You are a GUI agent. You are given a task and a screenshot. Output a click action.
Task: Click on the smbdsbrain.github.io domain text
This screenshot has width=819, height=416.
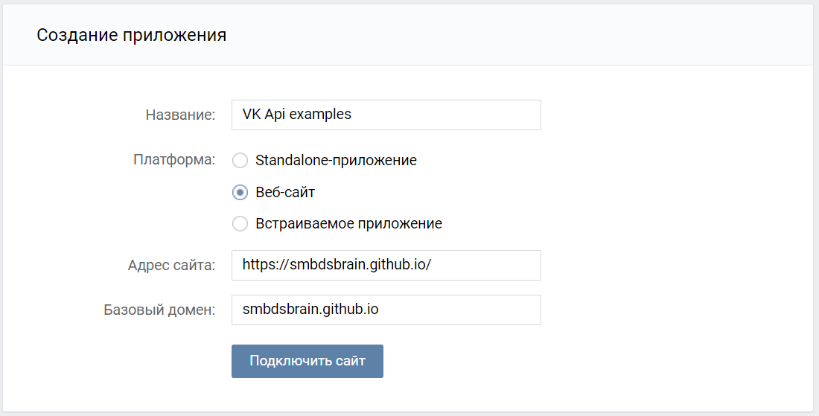coord(310,310)
